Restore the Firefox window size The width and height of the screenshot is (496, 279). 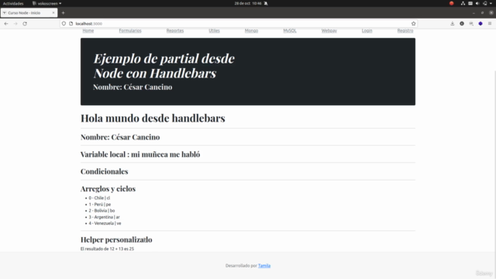click(482, 13)
